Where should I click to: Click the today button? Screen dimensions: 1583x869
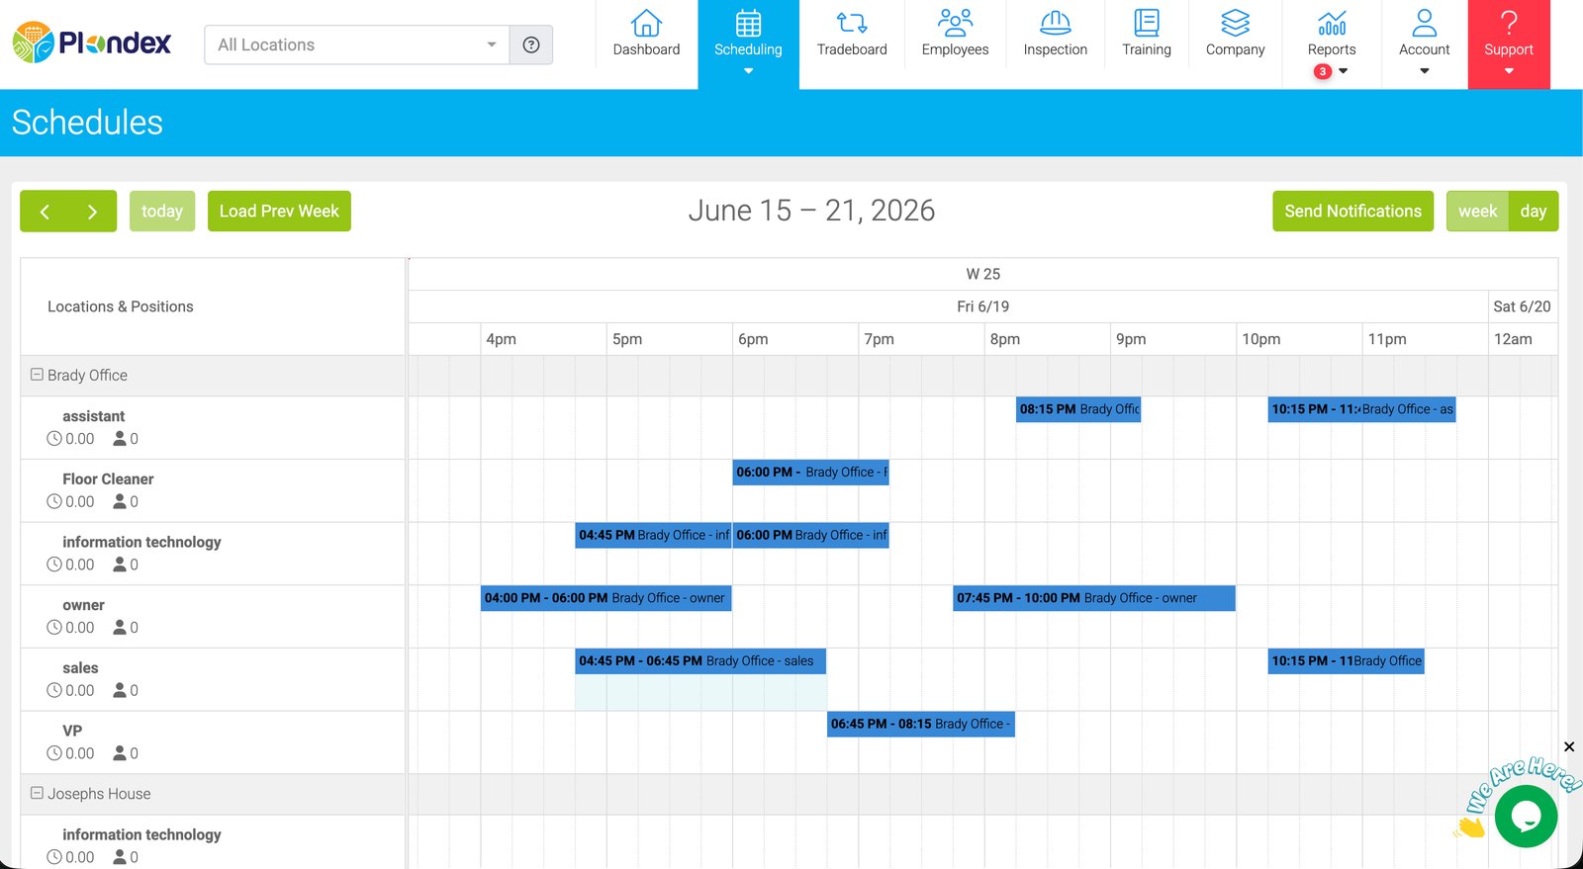pyautogui.click(x=162, y=212)
